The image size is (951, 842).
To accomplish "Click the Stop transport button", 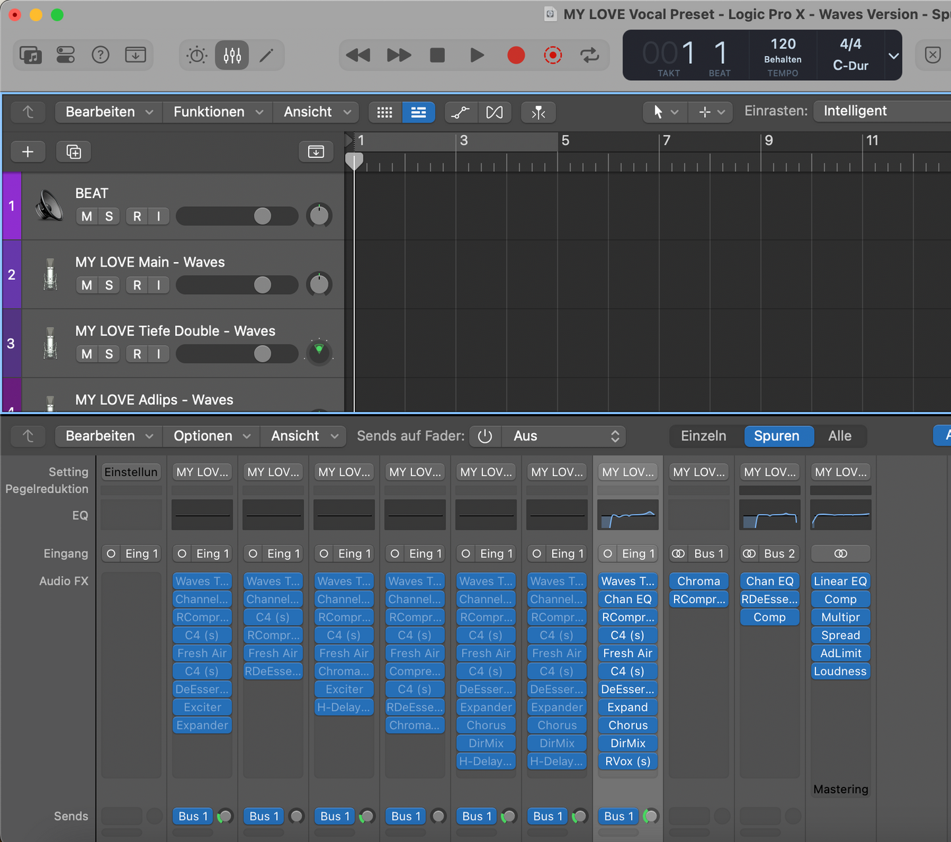I will [438, 55].
